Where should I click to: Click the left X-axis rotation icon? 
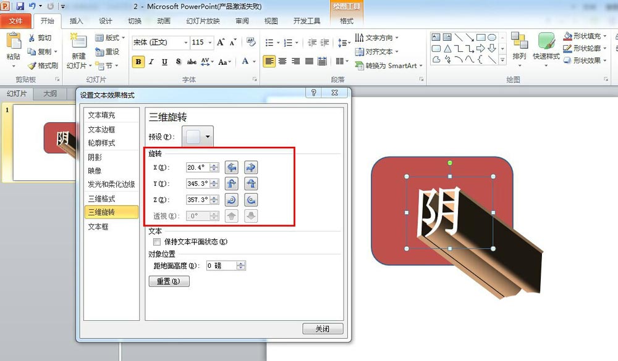pyautogui.click(x=231, y=167)
